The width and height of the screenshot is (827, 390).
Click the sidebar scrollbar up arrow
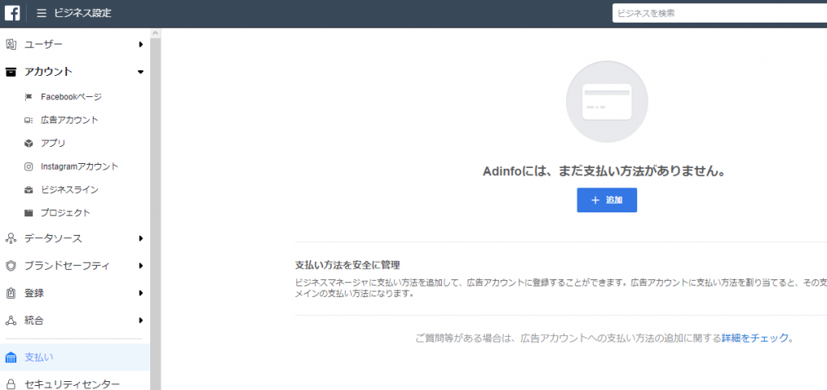(155, 33)
